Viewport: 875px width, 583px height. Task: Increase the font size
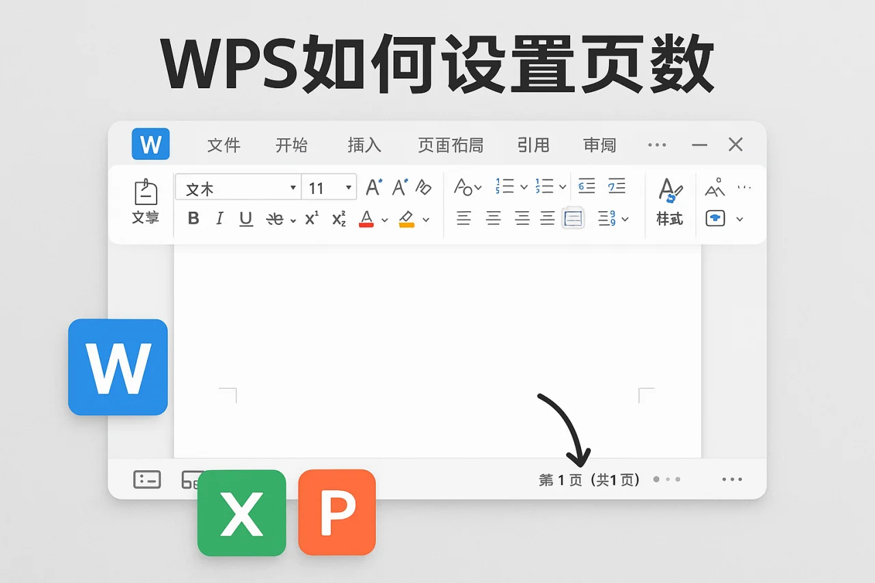pos(373,186)
